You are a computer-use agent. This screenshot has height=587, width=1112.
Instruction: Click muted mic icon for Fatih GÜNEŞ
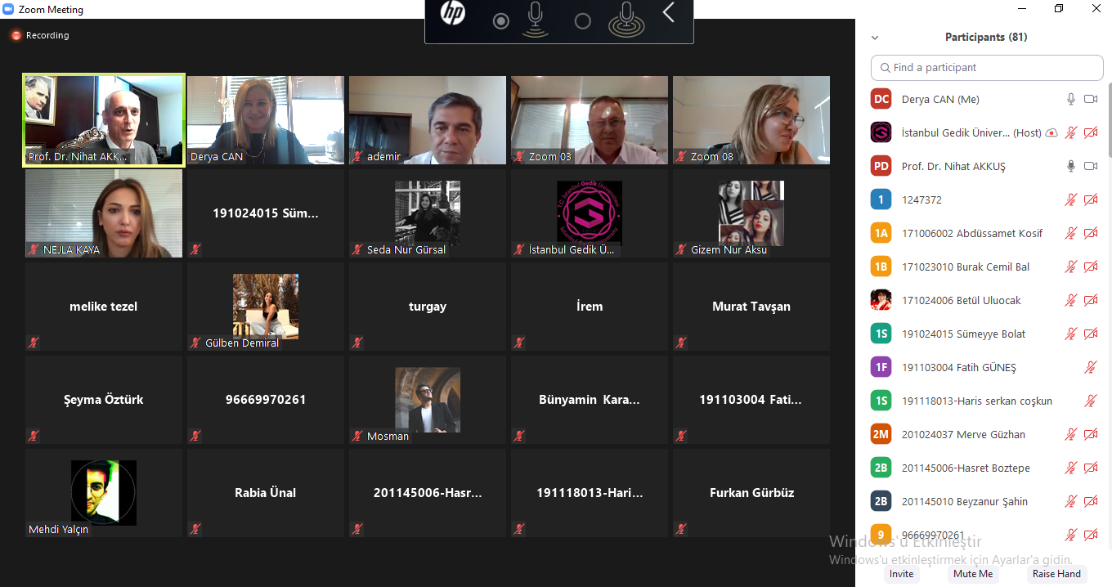click(1091, 367)
